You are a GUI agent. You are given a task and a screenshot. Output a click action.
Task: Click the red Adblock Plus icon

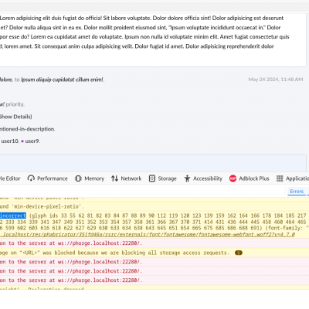[233, 178]
